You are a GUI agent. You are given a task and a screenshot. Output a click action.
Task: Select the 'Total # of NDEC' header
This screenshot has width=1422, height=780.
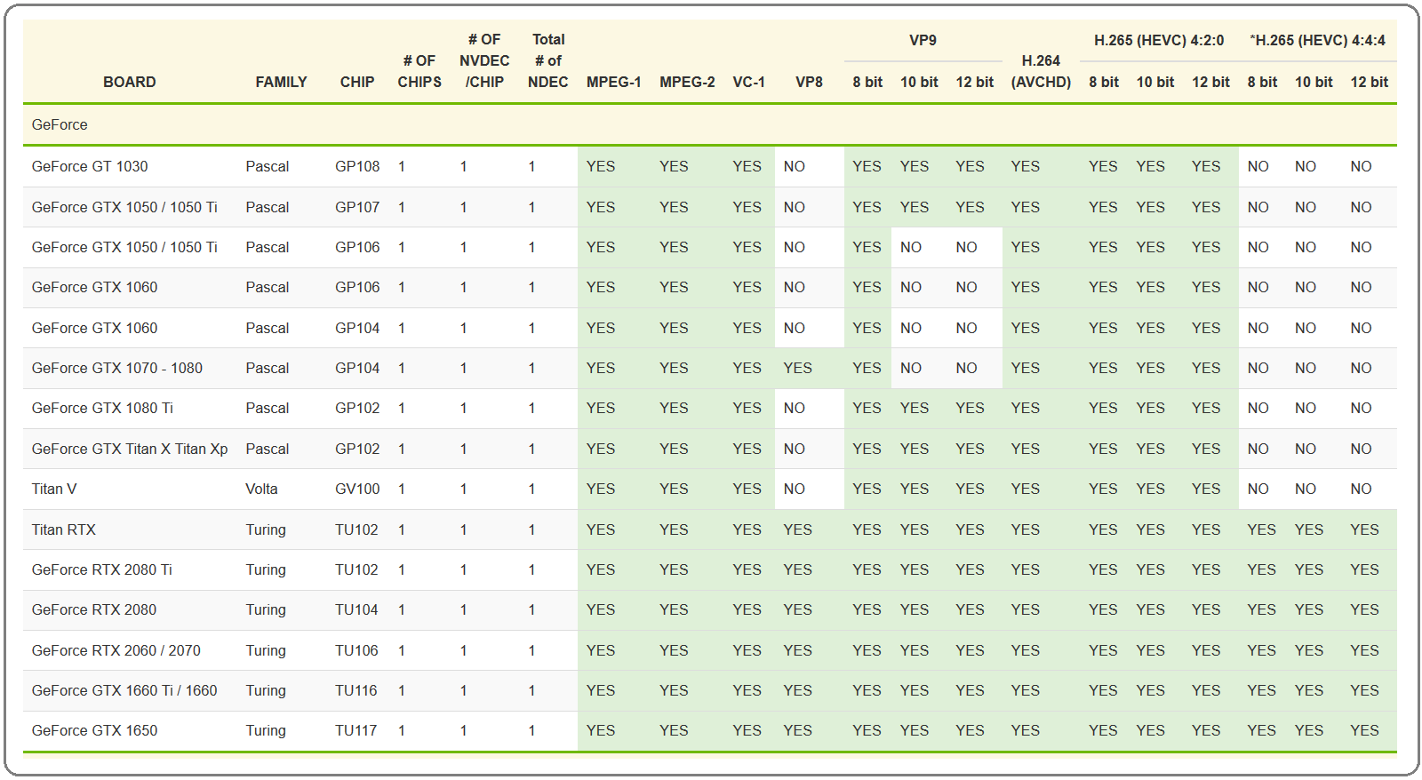(x=548, y=60)
